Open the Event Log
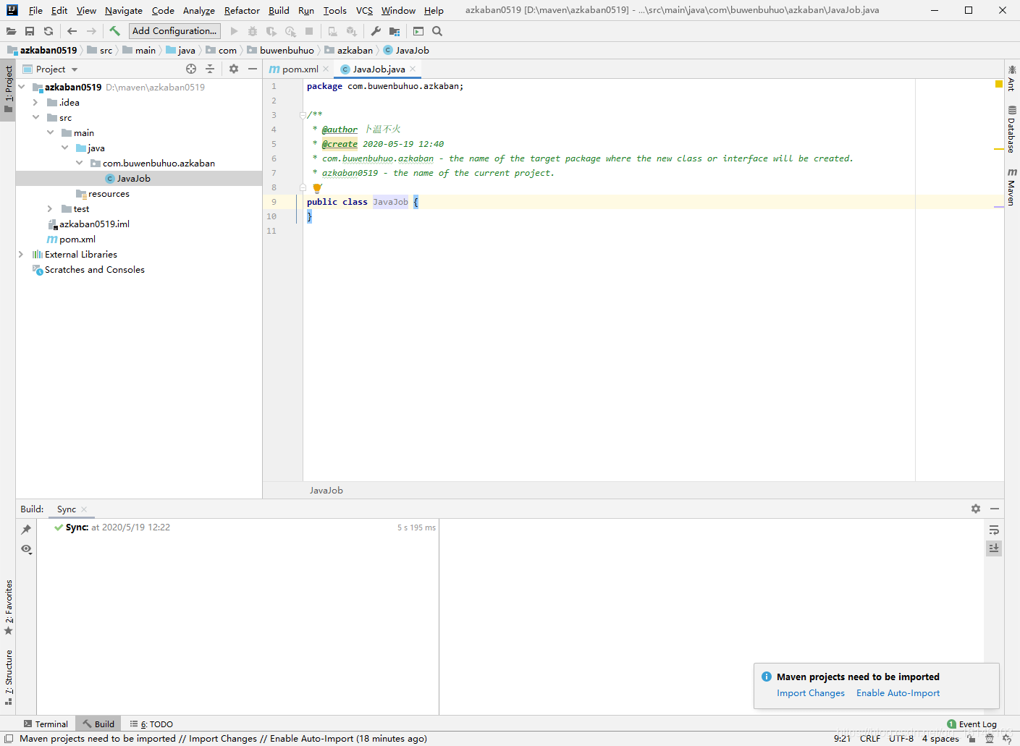Screen dimensions: 1020x746 point(971,724)
